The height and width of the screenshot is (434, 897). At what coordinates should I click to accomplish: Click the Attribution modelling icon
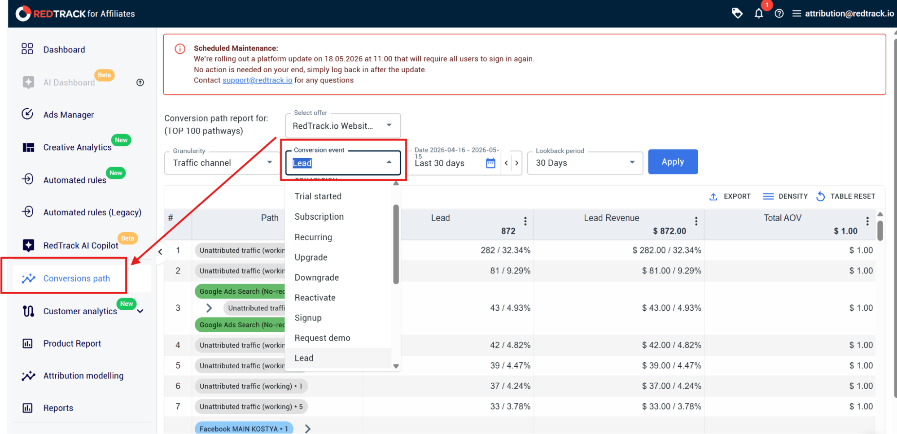[28, 376]
